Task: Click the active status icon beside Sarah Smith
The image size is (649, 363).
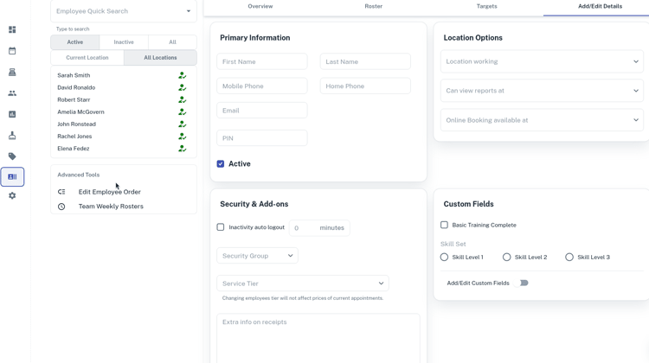Action: 182,75
